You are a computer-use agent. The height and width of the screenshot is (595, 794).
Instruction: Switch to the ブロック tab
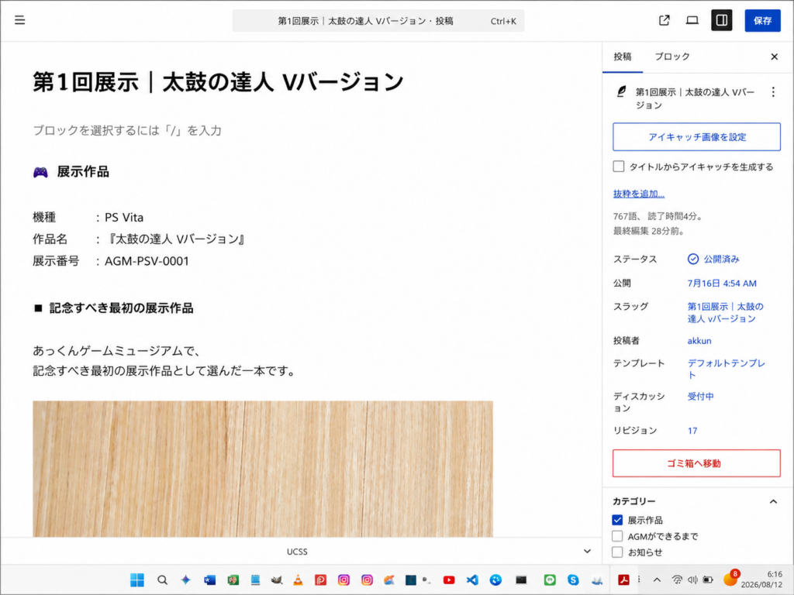click(672, 57)
